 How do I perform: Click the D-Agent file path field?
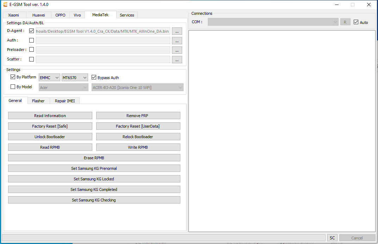click(102, 31)
